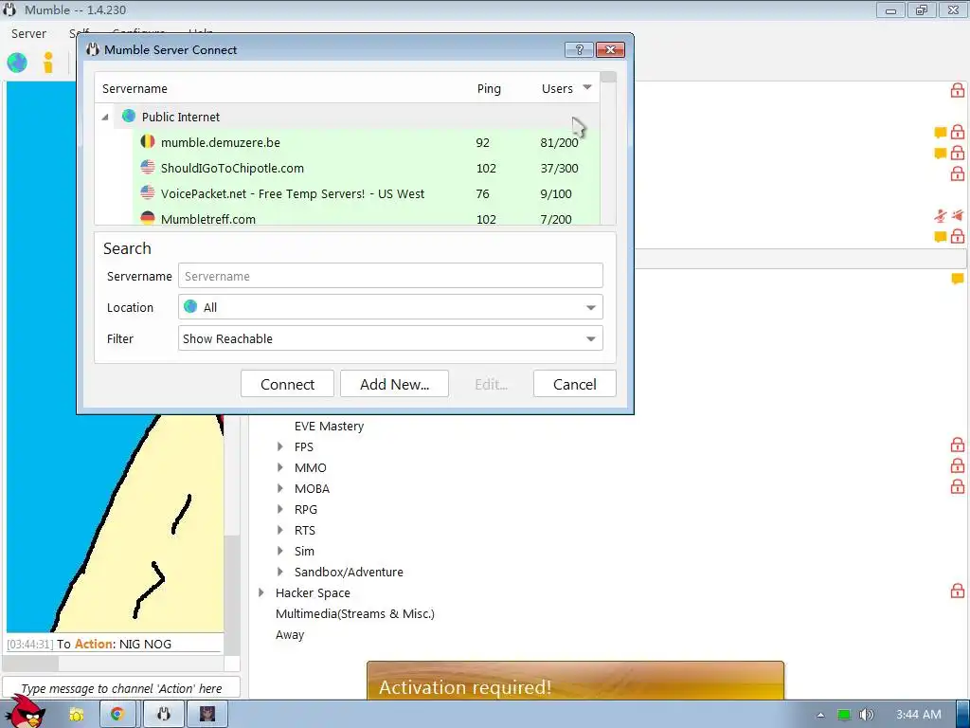Select the VoicePacket.net US West server
The width and height of the screenshot is (970, 728).
[x=366, y=193]
